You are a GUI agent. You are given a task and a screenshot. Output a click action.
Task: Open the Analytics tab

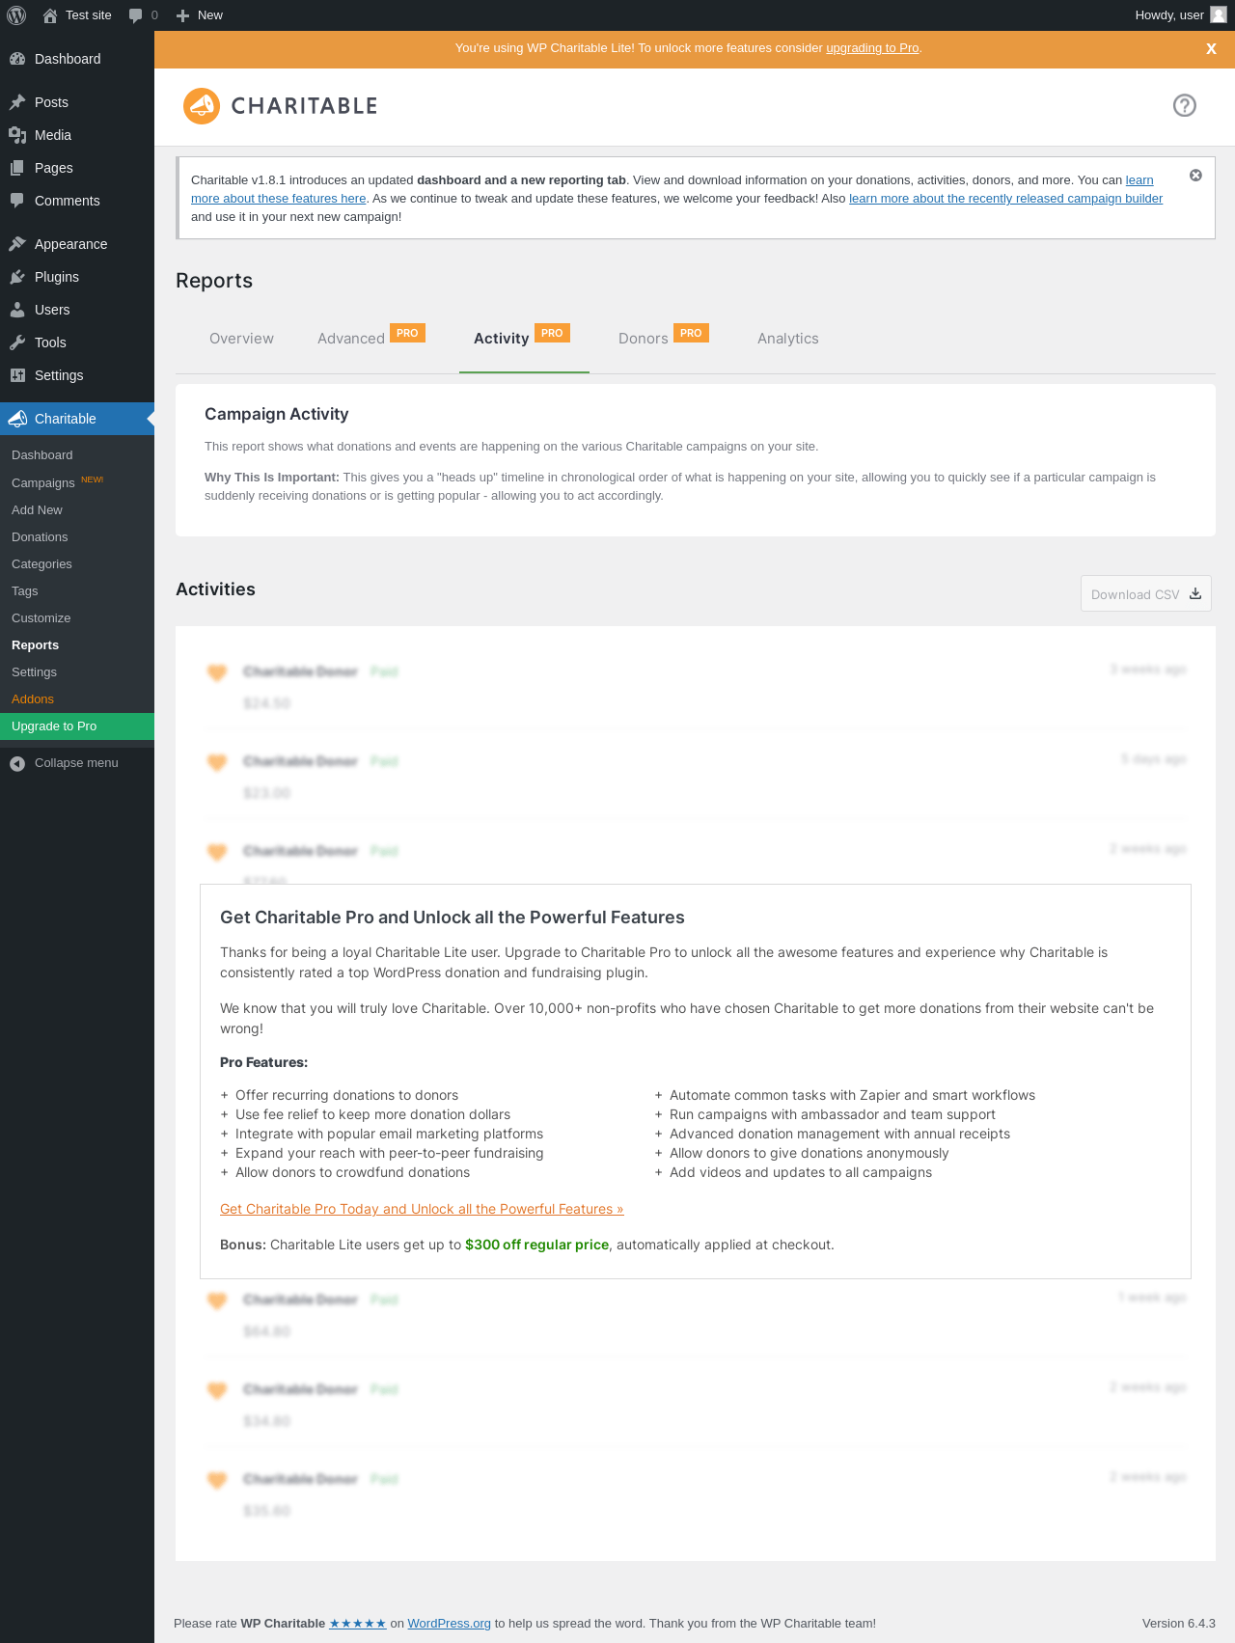pos(788,339)
